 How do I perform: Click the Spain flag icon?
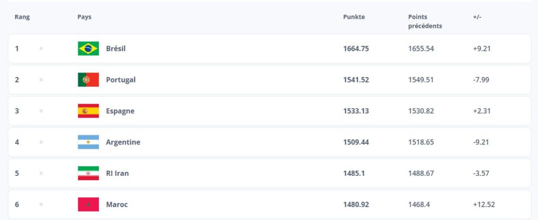[x=88, y=111]
